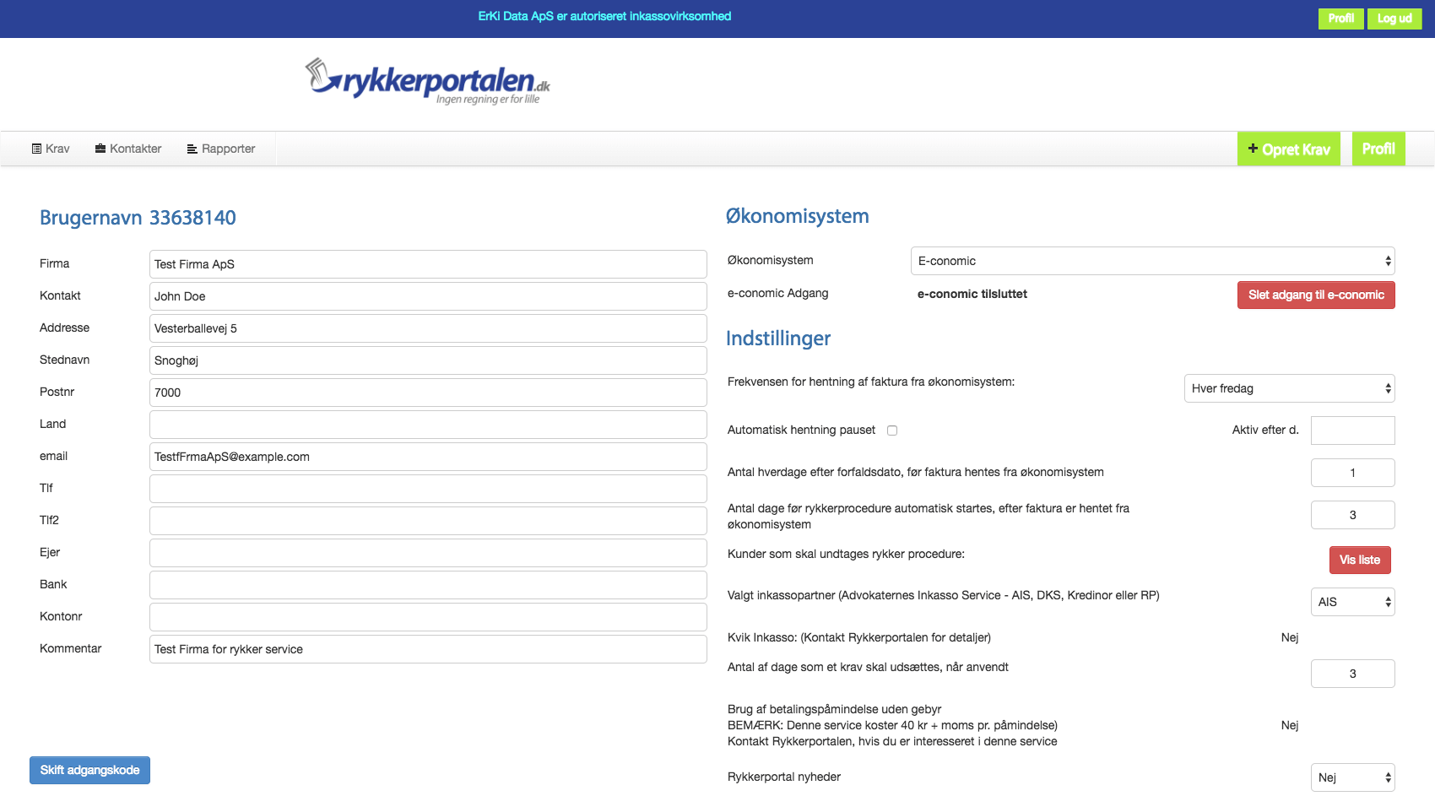The height and width of the screenshot is (807, 1435).
Task: Click the email address field
Action: pyautogui.click(x=428, y=456)
